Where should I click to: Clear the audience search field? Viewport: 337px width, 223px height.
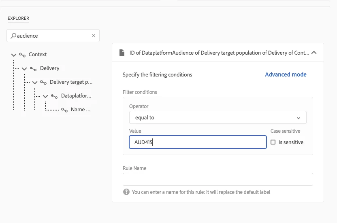click(x=94, y=36)
